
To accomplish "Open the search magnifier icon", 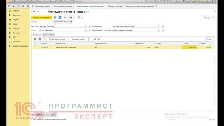I will (x=23, y=6).
